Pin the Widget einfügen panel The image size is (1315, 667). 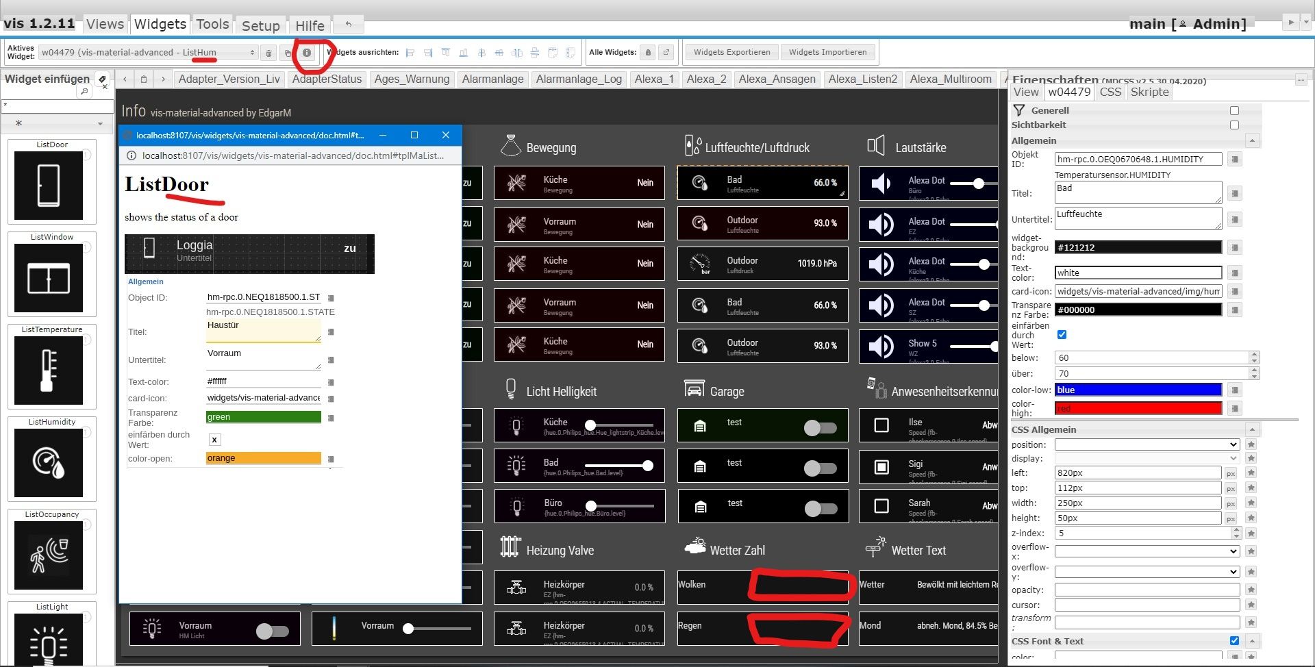[x=101, y=79]
